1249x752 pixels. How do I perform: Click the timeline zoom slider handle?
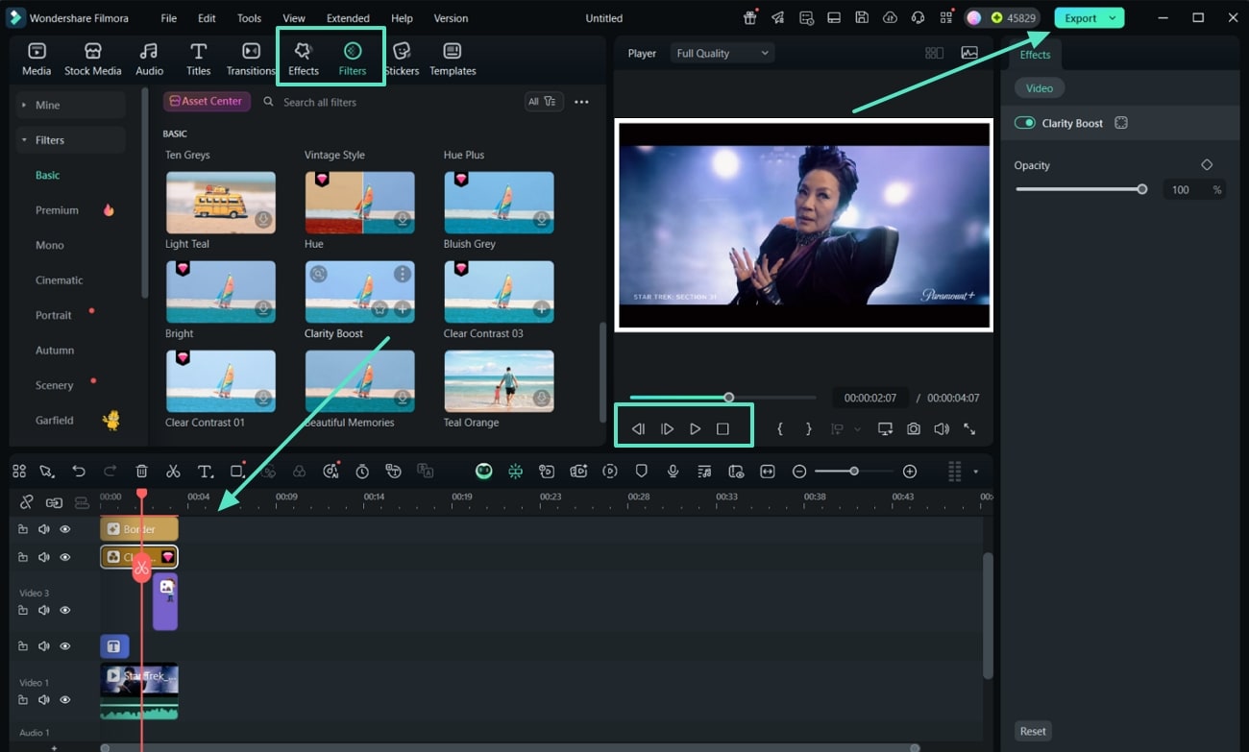[x=853, y=471]
